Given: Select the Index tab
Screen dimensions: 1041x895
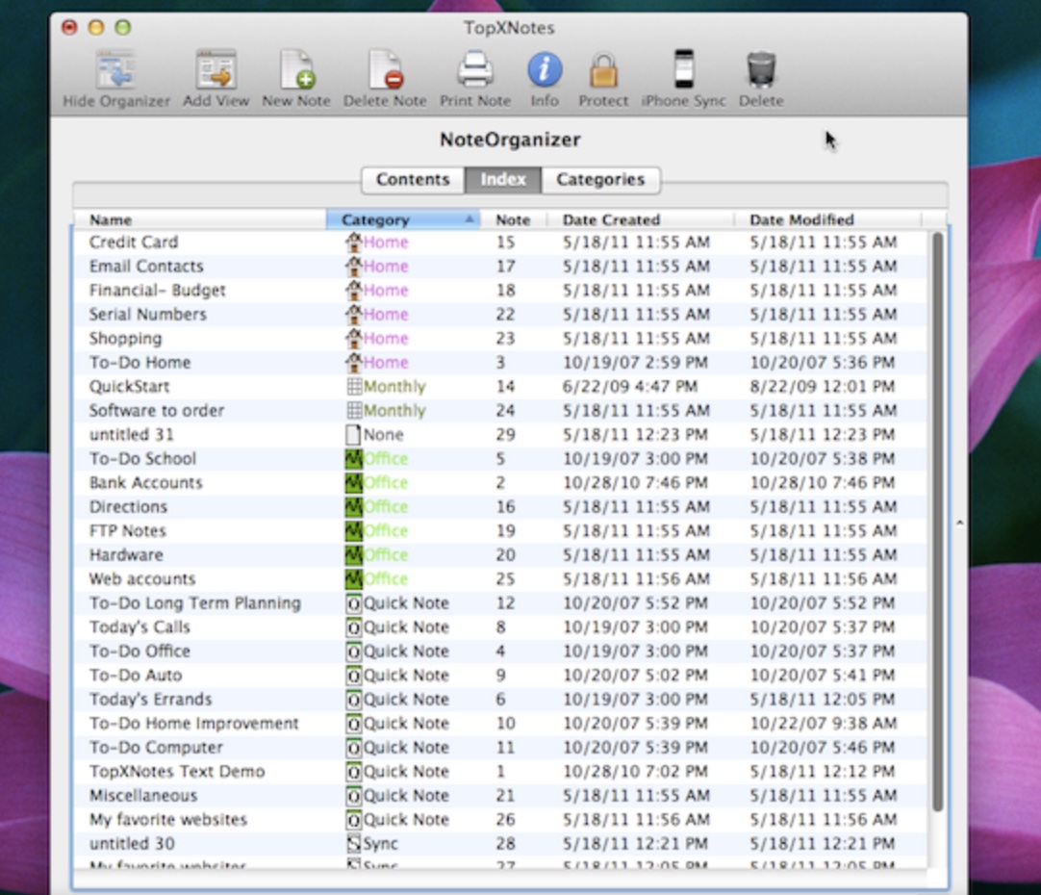Looking at the screenshot, I should coord(503,180).
